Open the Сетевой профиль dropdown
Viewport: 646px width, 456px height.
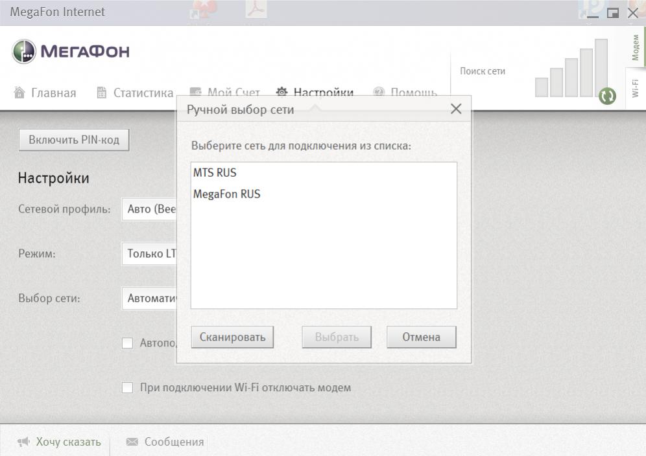click(150, 209)
